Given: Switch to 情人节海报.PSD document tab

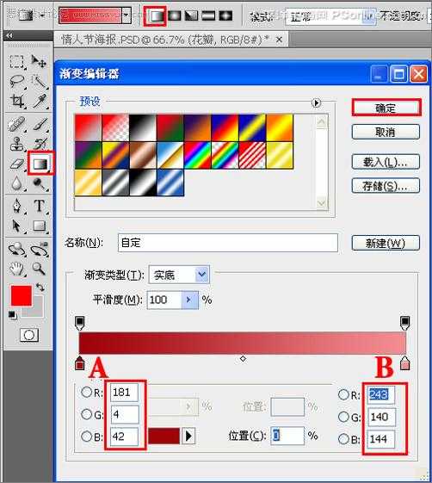Looking at the screenshot, I should [x=165, y=40].
